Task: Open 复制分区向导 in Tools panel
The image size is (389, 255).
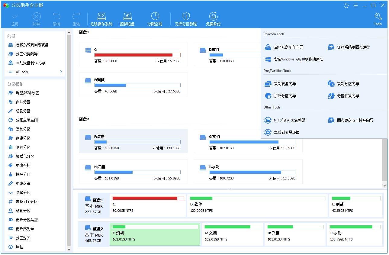Action: pos(343,84)
